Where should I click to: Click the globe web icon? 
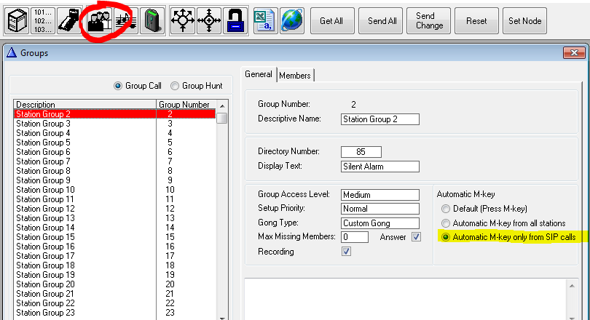291,20
